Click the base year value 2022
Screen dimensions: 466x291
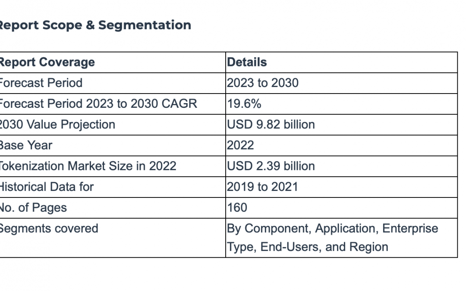(240, 145)
